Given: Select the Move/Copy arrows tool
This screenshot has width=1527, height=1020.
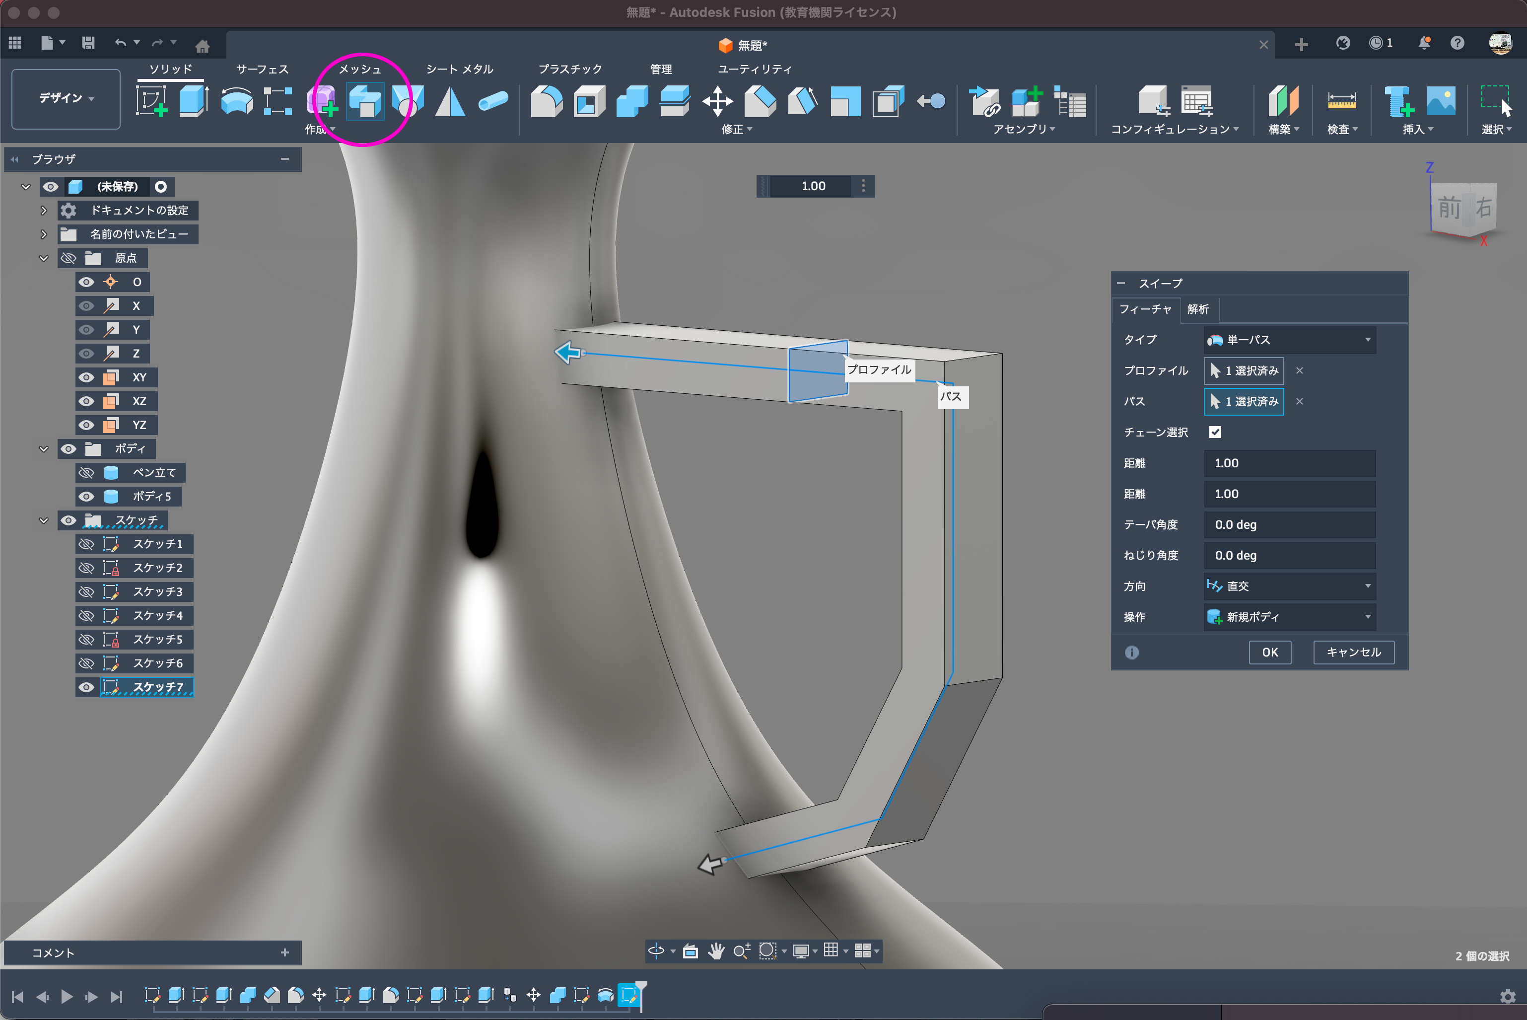Looking at the screenshot, I should tap(717, 101).
